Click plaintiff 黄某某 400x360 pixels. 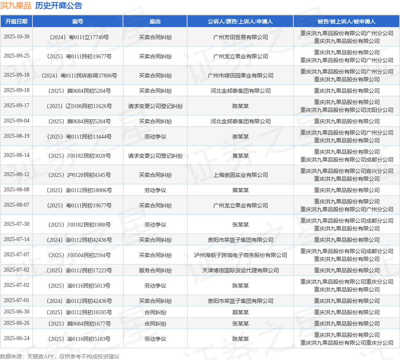pyautogui.click(x=241, y=156)
